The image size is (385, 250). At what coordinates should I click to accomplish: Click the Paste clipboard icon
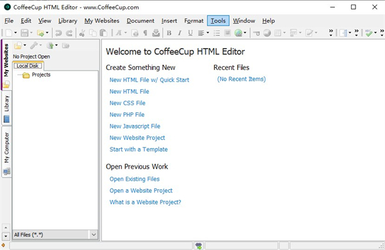(103, 33)
